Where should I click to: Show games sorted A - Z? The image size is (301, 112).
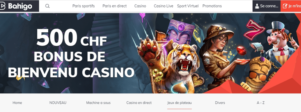[x=261, y=103]
